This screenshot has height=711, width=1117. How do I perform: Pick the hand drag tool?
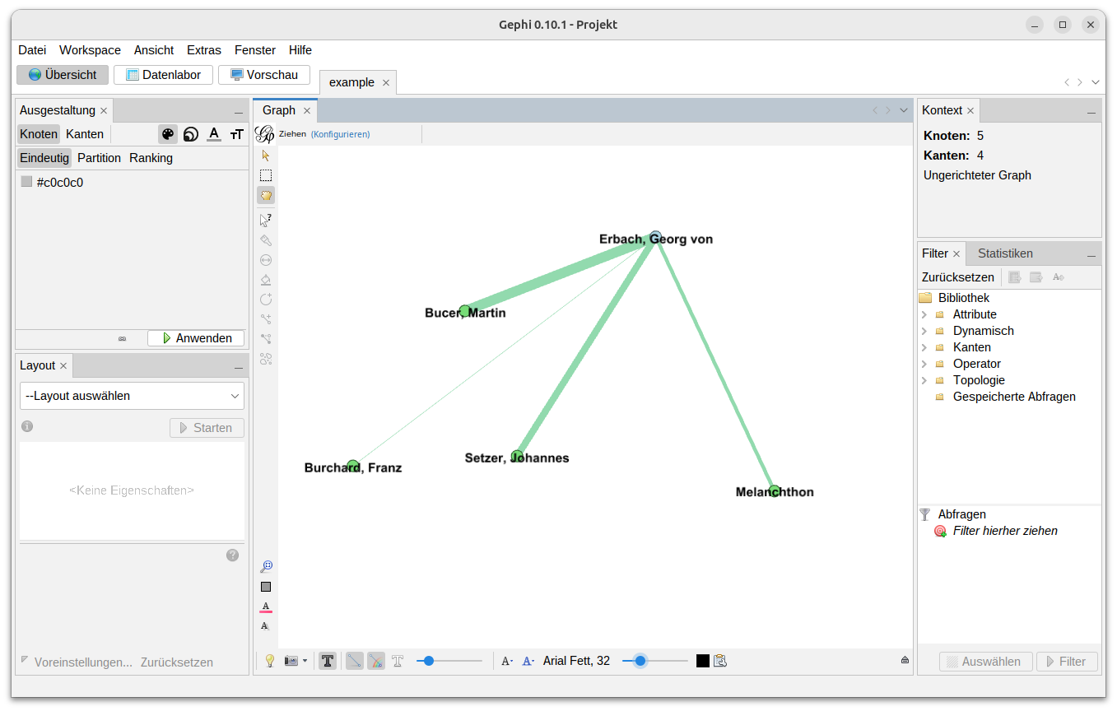click(266, 195)
